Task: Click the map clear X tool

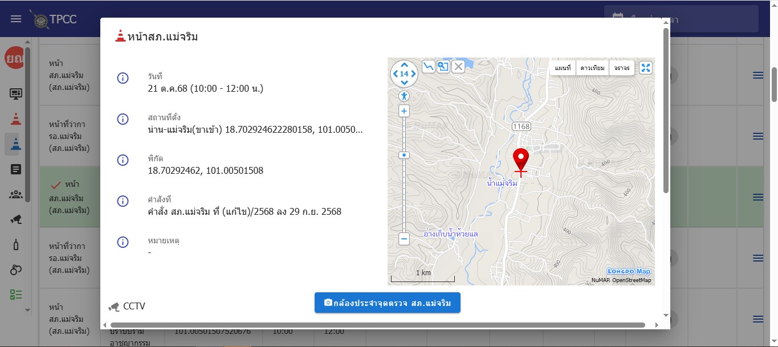Action: click(458, 67)
